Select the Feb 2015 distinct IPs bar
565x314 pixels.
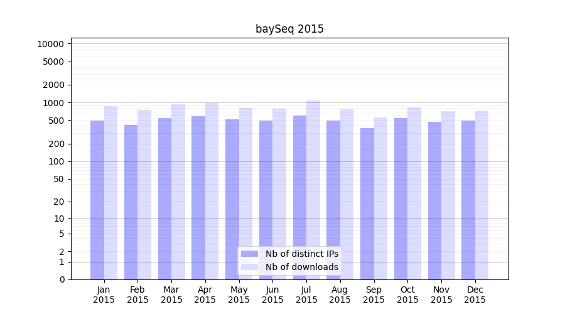(131, 202)
